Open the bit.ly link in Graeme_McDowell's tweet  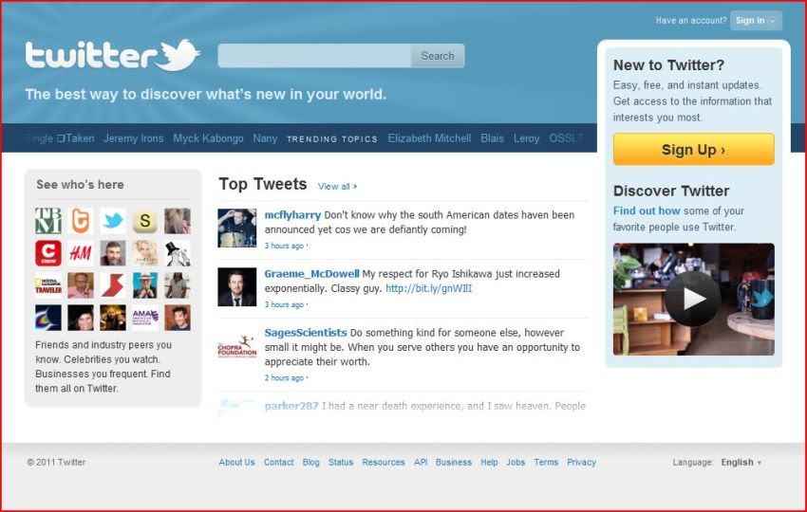click(428, 288)
